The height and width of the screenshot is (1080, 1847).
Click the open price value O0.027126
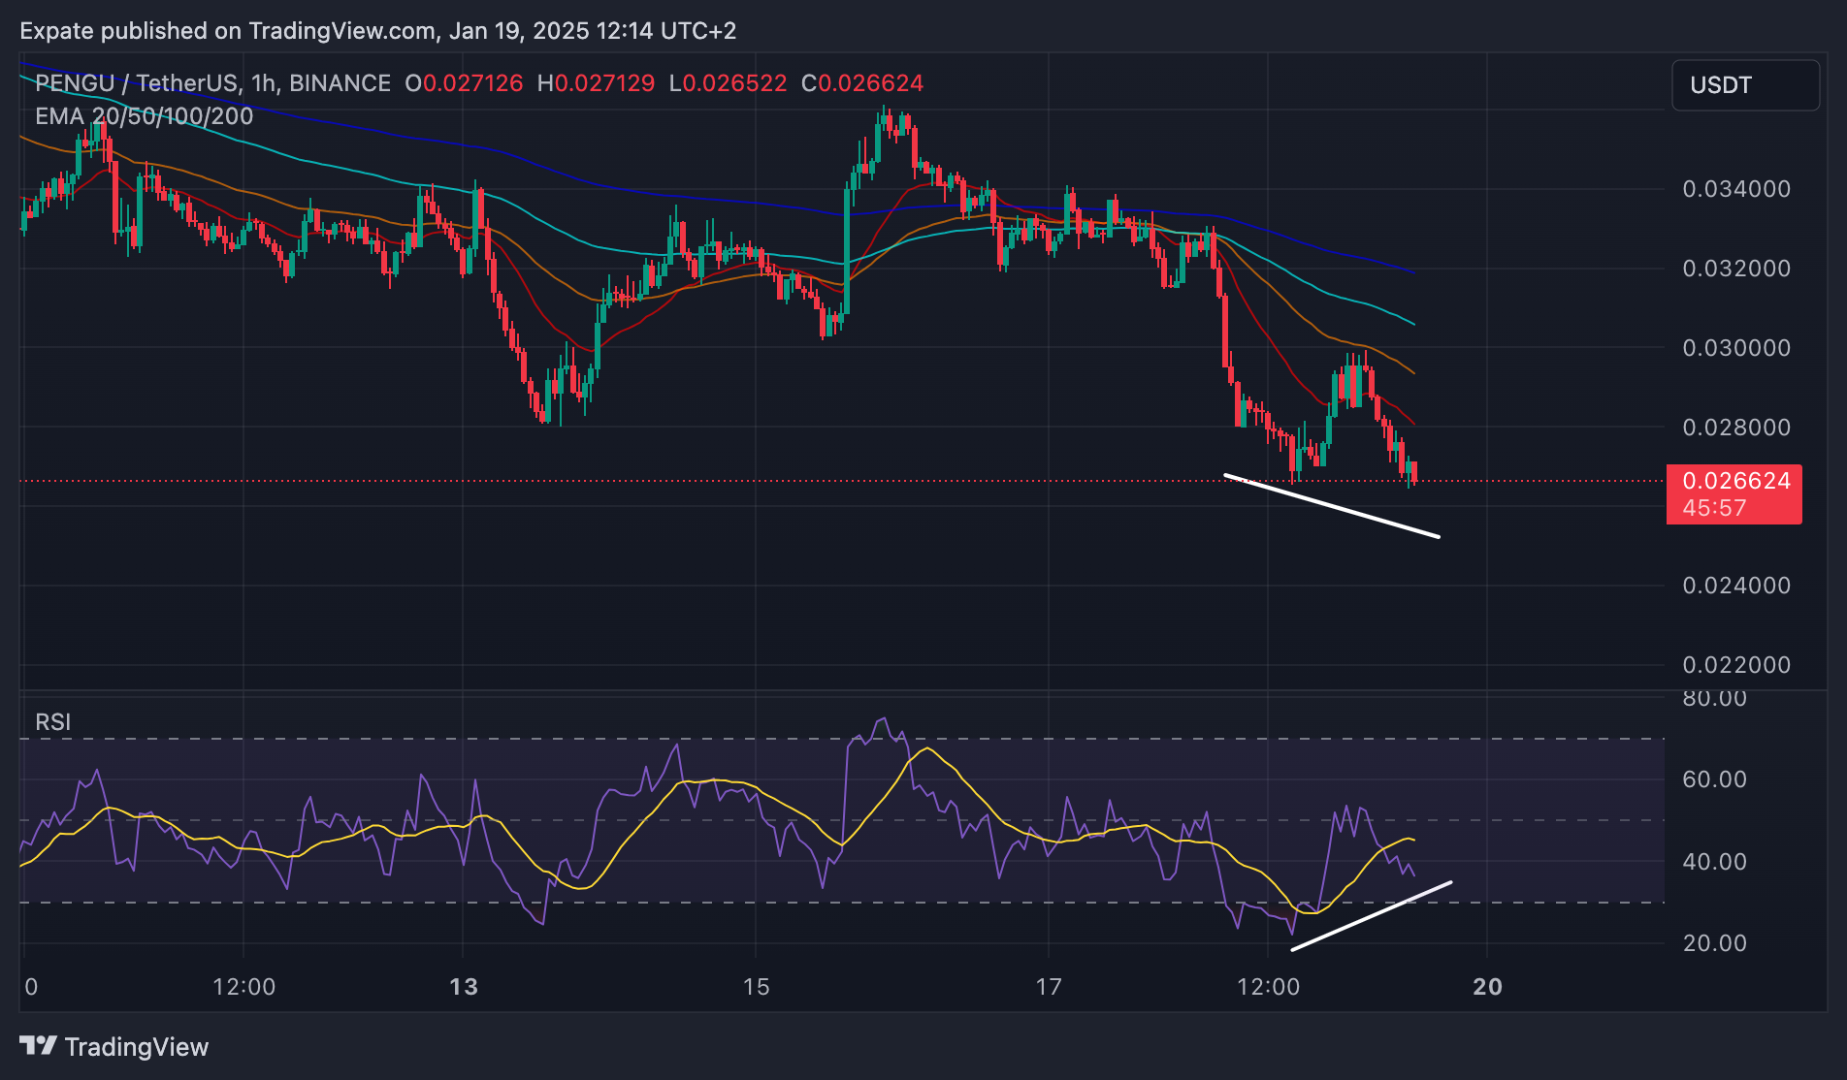point(464,83)
